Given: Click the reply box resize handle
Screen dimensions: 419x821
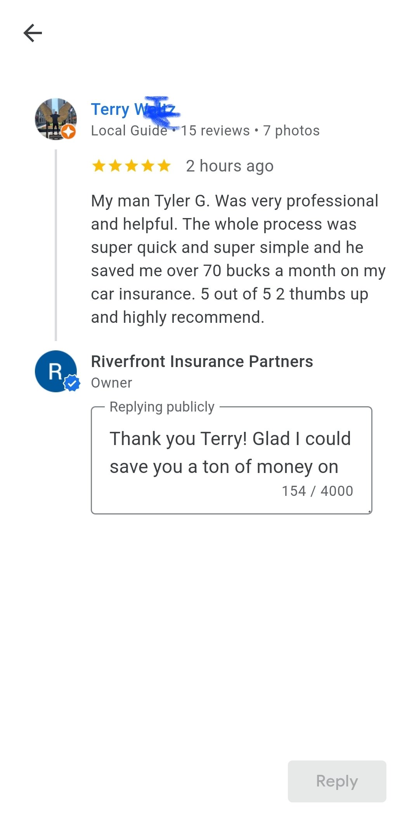Looking at the screenshot, I should coord(370,511).
